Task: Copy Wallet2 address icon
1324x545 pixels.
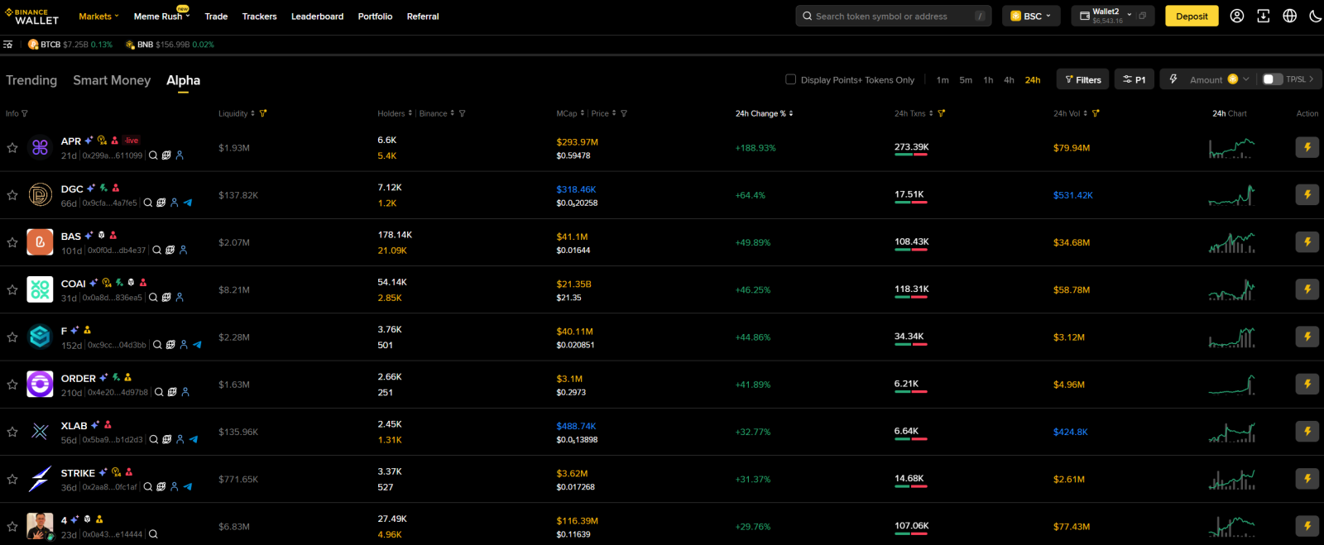Action: pyautogui.click(x=1143, y=16)
